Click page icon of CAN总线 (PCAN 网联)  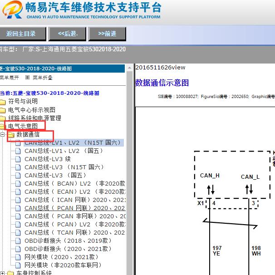pyautogui.click(x=18, y=208)
